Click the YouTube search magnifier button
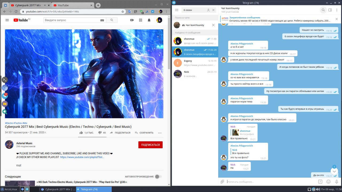This screenshot has height=192, width=342. [x=112, y=20]
